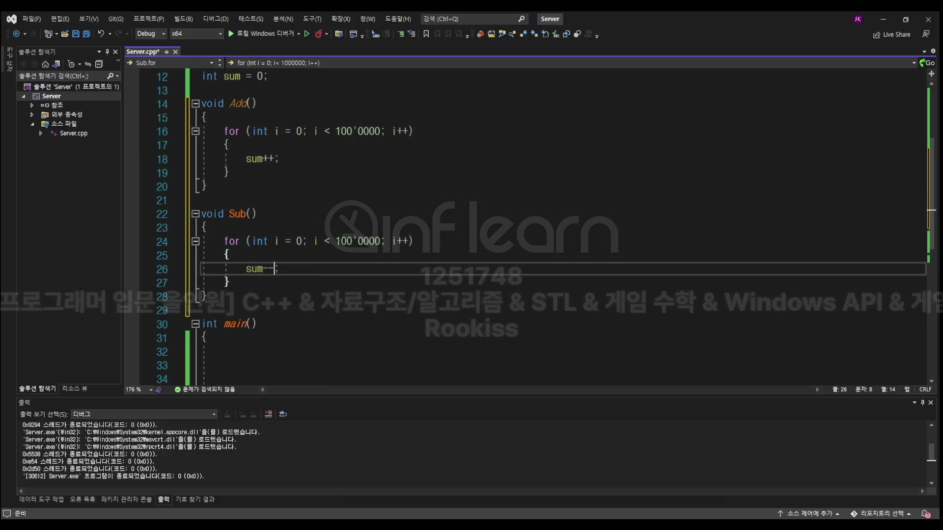Click Save All icon in toolbar
Image resolution: width=943 pixels, height=530 pixels.
[86, 34]
